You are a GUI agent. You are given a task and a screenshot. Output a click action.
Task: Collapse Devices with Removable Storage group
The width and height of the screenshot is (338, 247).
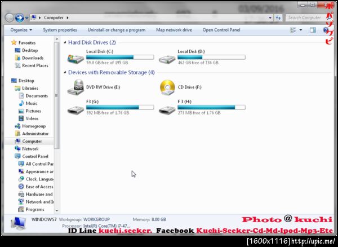pos(65,73)
